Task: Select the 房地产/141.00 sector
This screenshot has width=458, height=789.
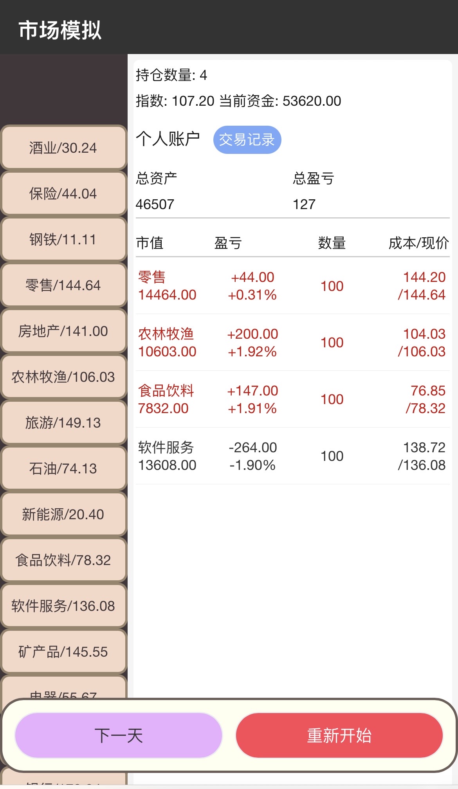Action: tap(63, 331)
